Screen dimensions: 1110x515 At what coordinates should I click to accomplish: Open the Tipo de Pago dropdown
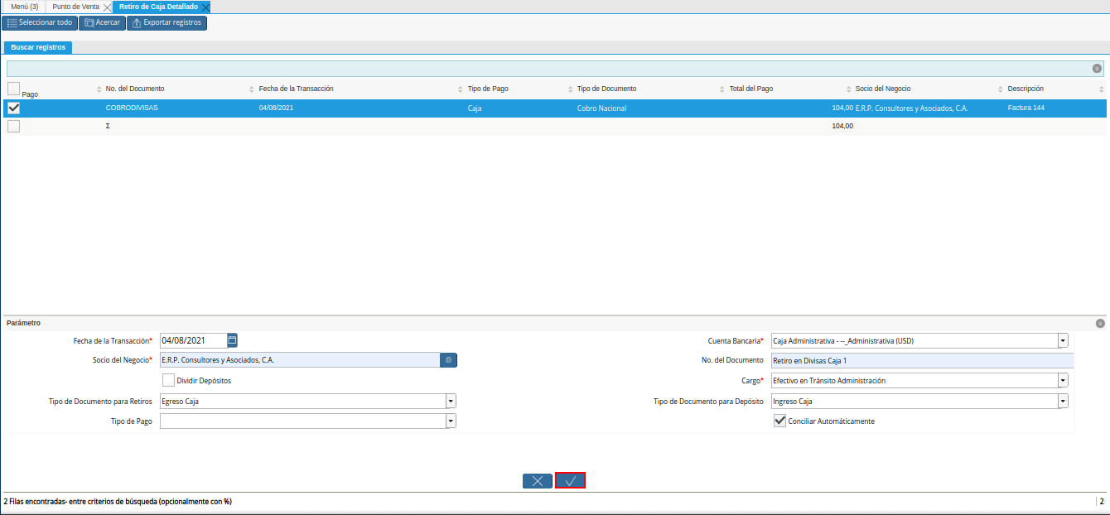point(451,421)
